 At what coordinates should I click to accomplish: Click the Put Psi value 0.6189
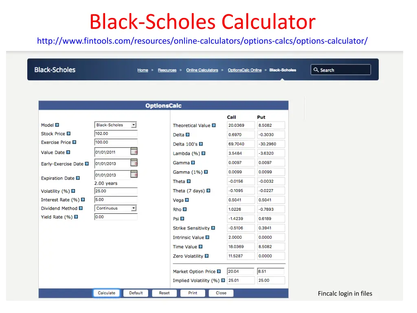click(x=271, y=219)
